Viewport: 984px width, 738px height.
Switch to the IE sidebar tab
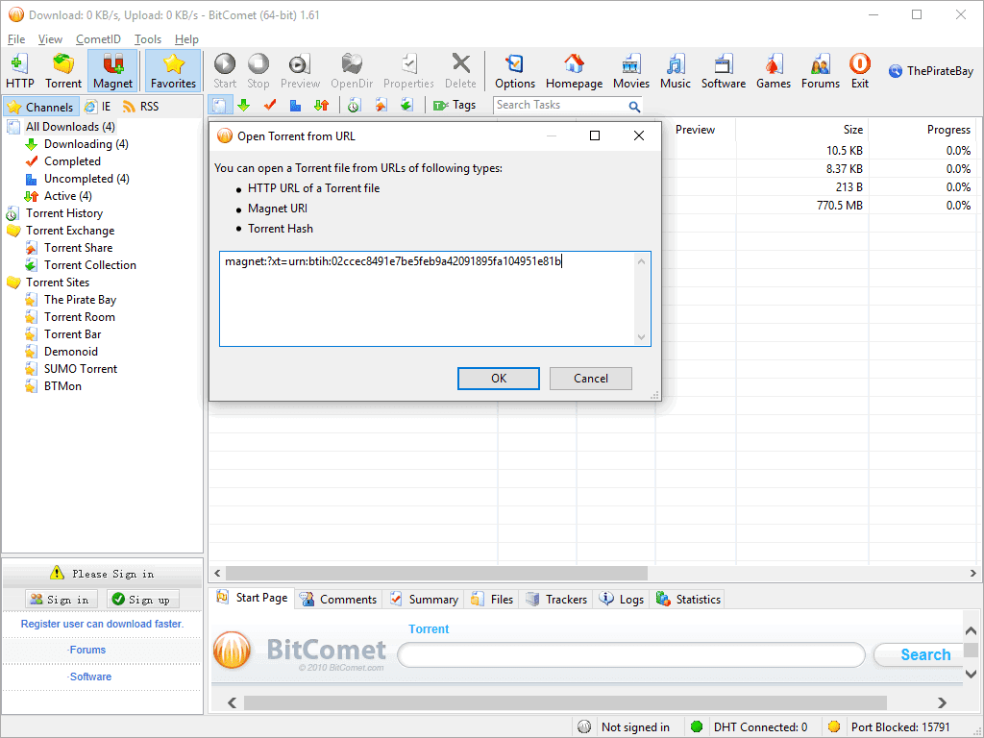point(99,107)
